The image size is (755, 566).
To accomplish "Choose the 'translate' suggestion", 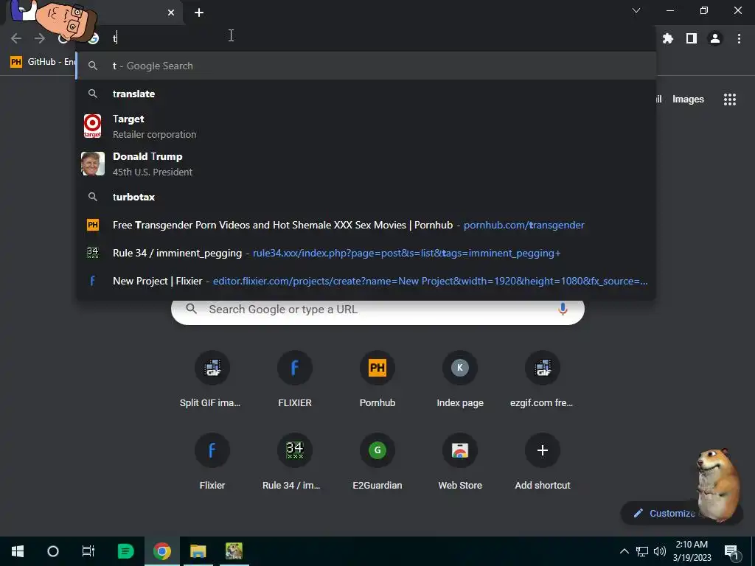I will pos(366,94).
